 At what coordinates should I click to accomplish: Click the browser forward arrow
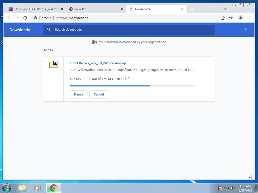tap(17, 18)
